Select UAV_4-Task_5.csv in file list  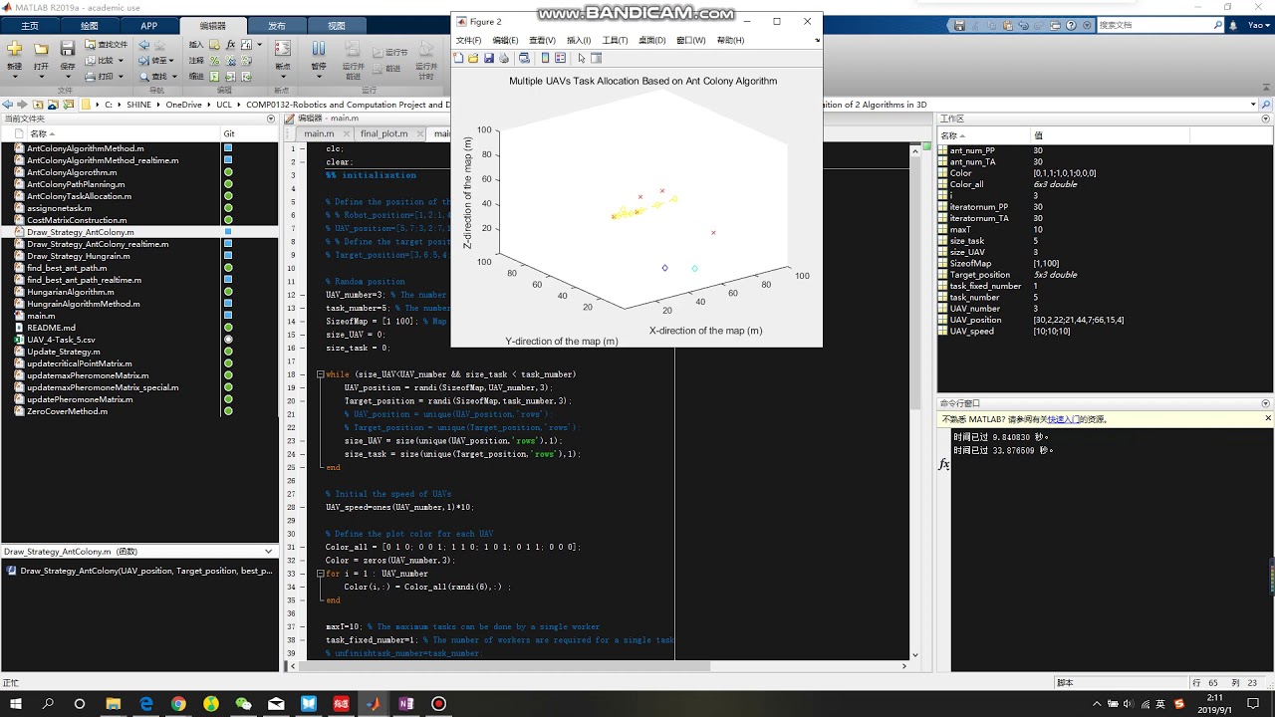point(61,340)
